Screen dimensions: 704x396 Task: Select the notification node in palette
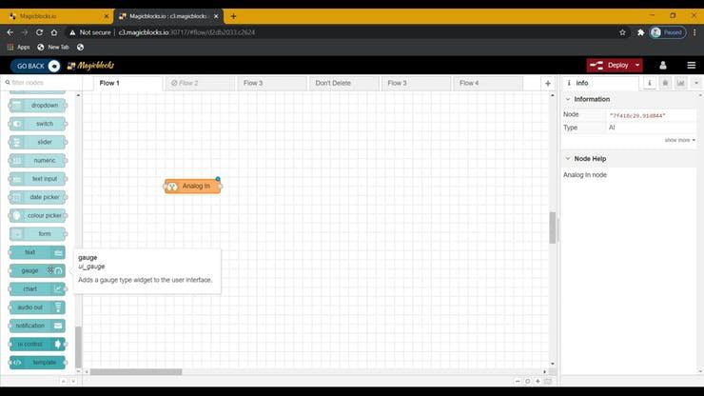coord(37,326)
